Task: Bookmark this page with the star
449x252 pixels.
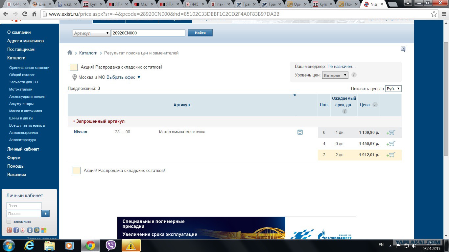Action: tap(434, 14)
